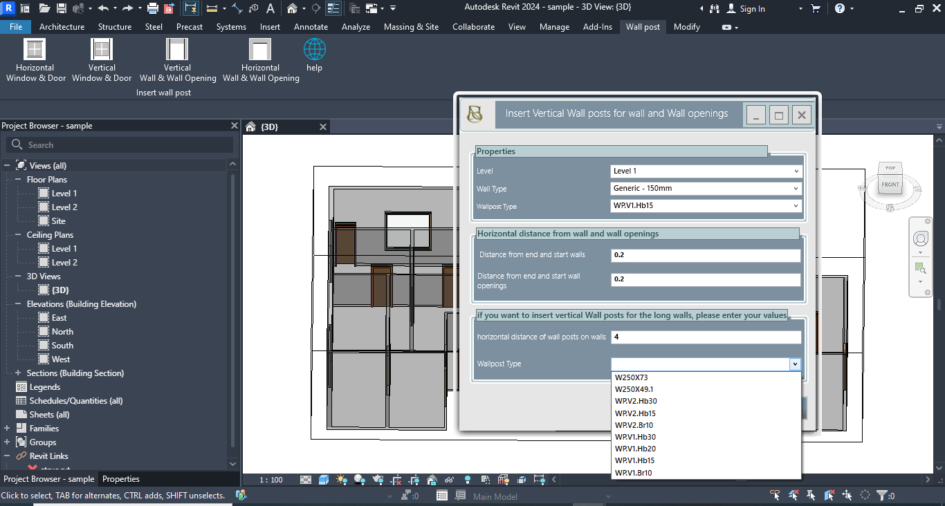Click the Horizontal Window & Door tool
The height and width of the screenshot is (506, 945).
tap(35, 59)
